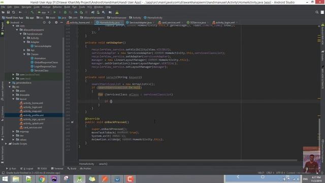Click the hide project panel minus icon
The height and width of the screenshot is (183, 325).
pos(61,22)
